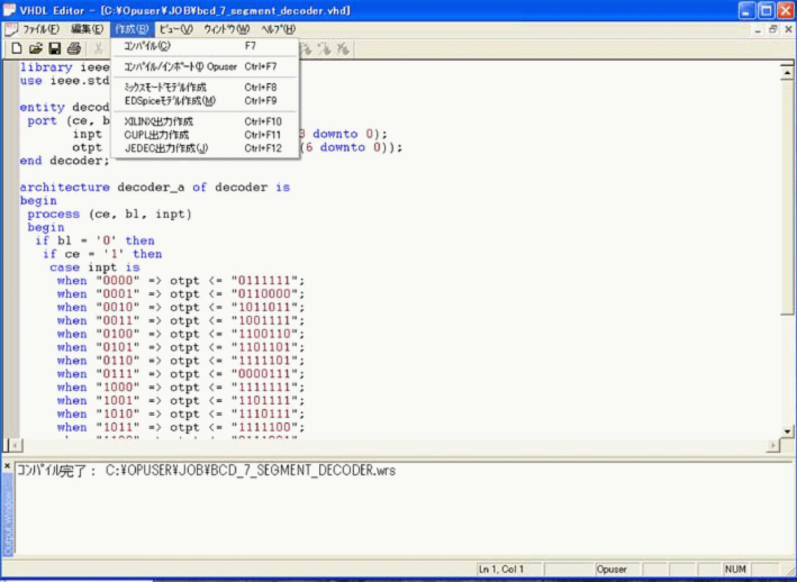Save the file with the floppy icon
This screenshot has width=797, height=582.
pos(54,48)
